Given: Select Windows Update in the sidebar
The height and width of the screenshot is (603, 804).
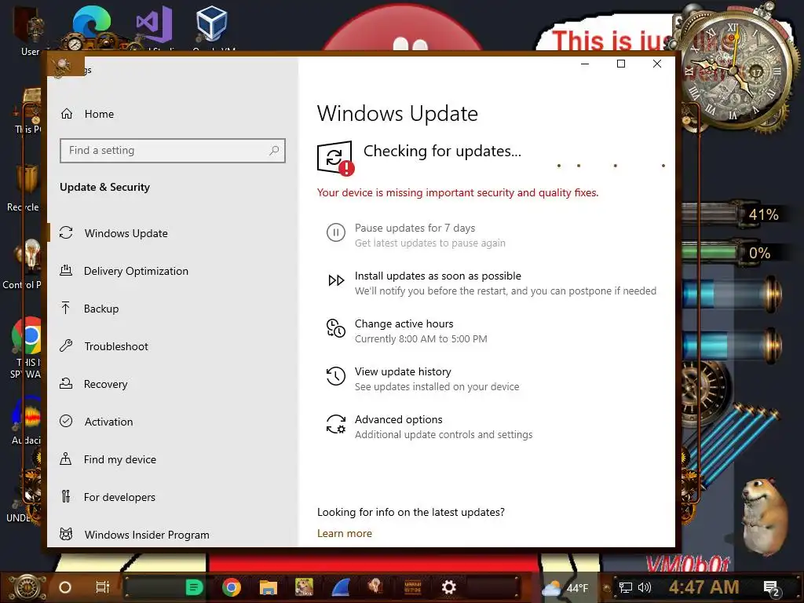Looking at the screenshot, I should pos(126,233).
